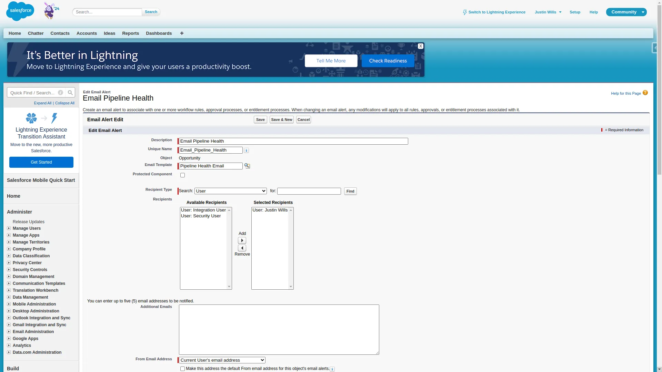Select User: Integration User in Available Recipients
This screenshot has width=662, height=372.
[x=203, y=210]
